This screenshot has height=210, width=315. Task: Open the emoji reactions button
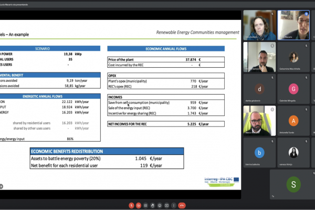point(160,205)
